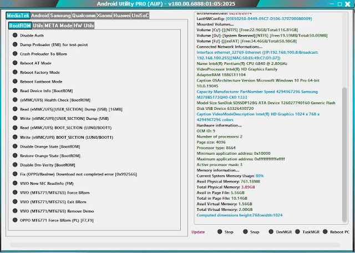Choose VIVO (MT6771/MT6765) Force BRom
Viewport: 355px width, 253px height.
coord(51,193)
